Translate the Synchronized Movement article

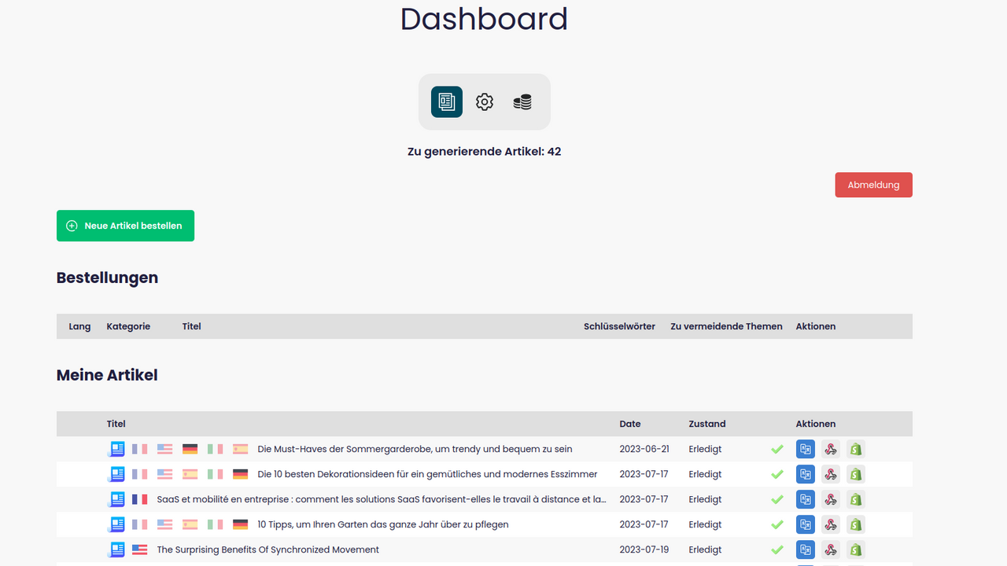point(806,549)
